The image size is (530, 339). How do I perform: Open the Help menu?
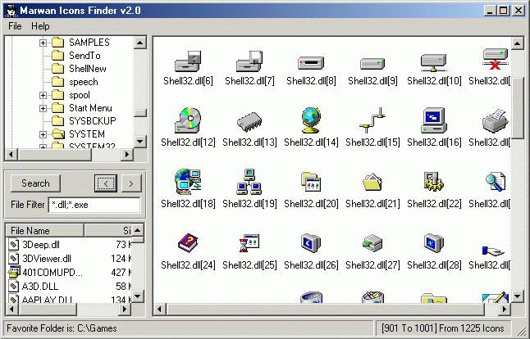[x=40, y=26]
